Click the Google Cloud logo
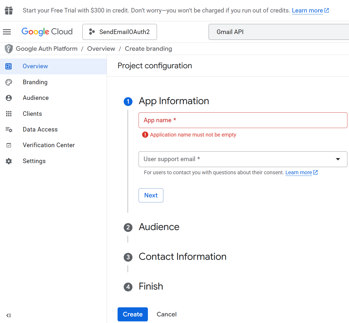 (47, 32)
